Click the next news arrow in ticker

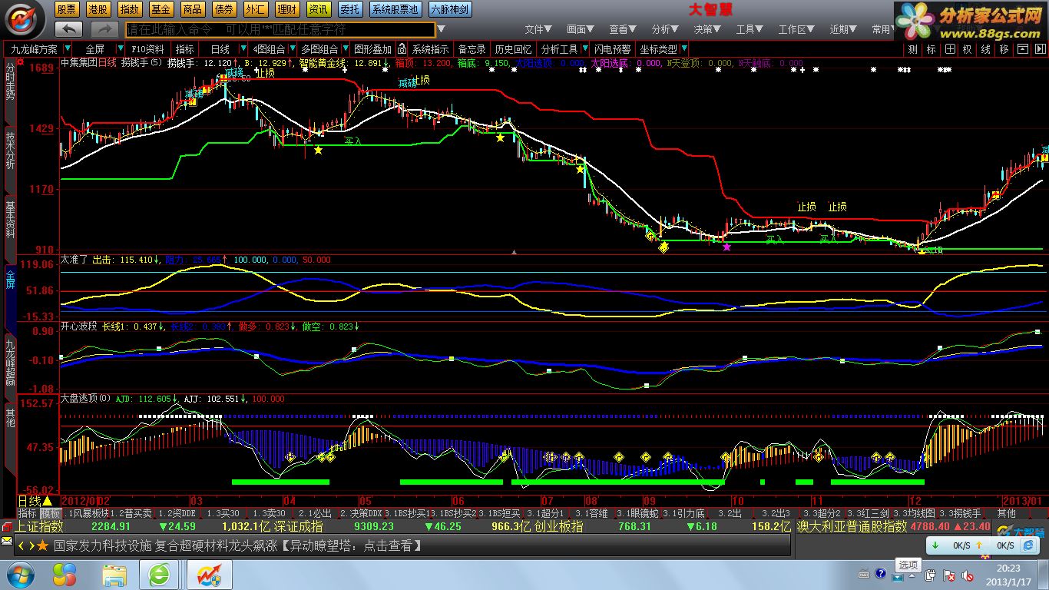(x=31, y=546)
